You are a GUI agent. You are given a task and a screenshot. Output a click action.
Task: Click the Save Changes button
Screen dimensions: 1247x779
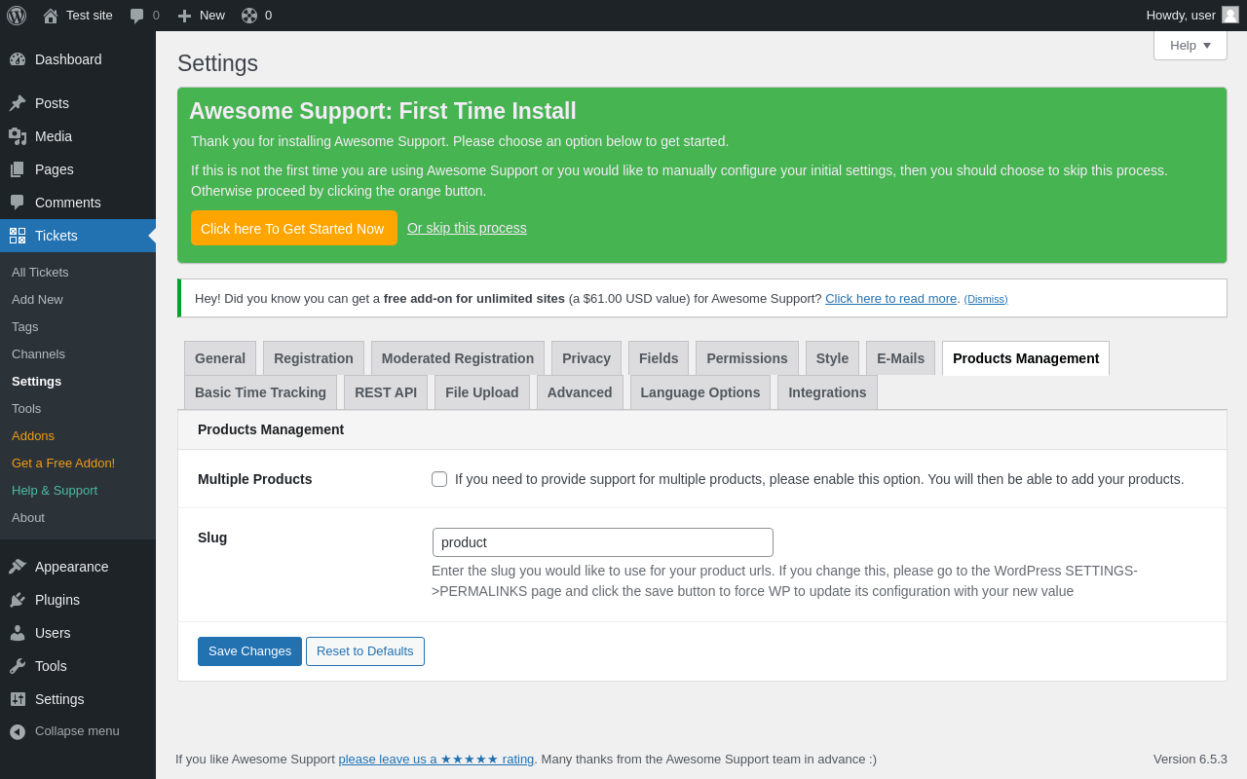(249, 651)
